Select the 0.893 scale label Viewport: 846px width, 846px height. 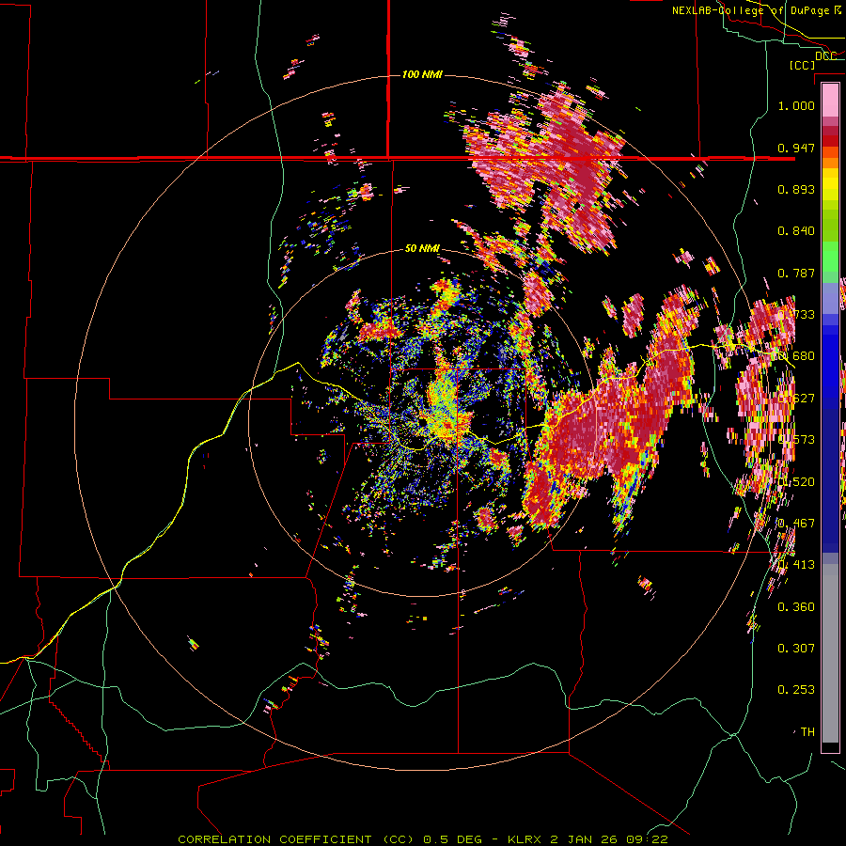[x=796, y=189]
